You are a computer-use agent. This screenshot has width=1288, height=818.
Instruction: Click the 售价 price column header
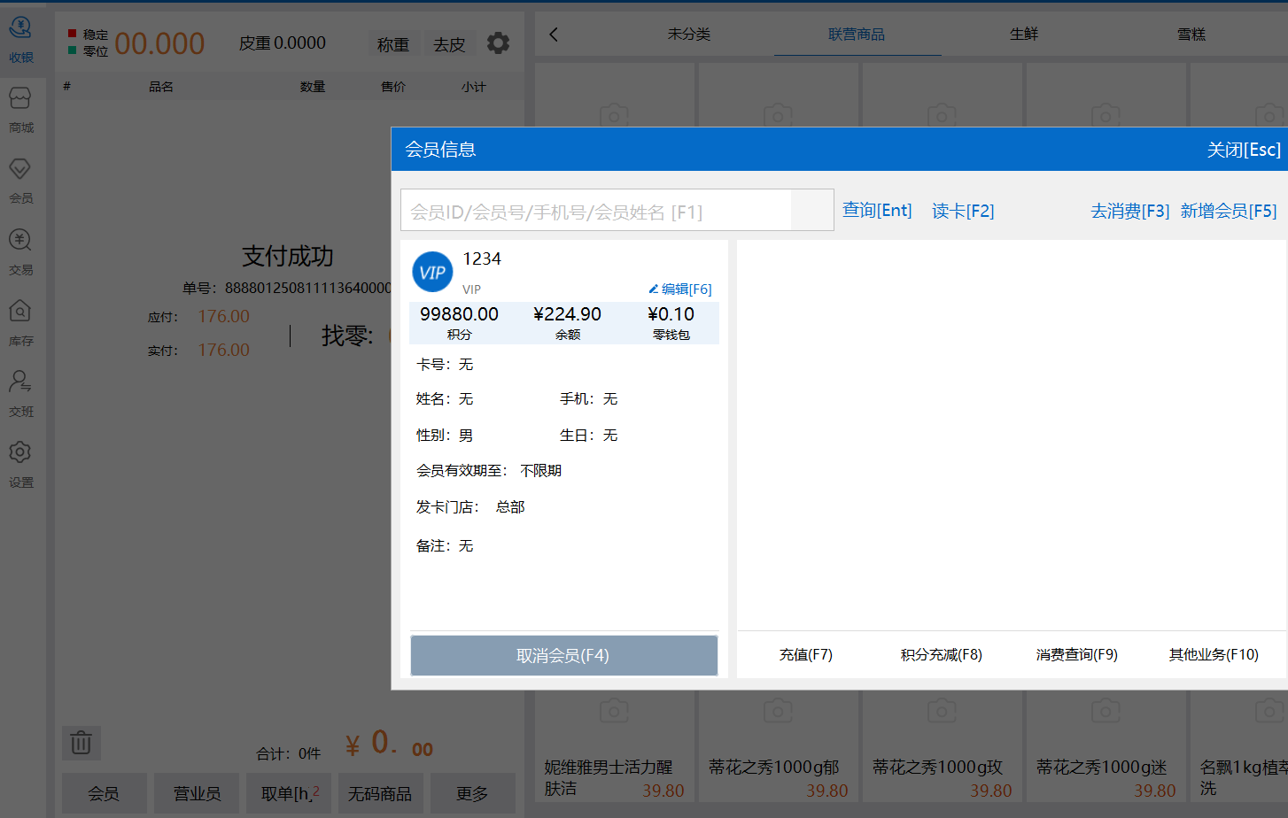click(393, 87)
